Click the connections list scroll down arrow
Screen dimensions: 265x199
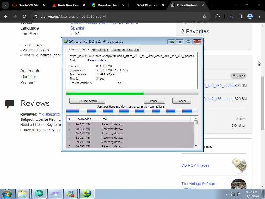196,146
